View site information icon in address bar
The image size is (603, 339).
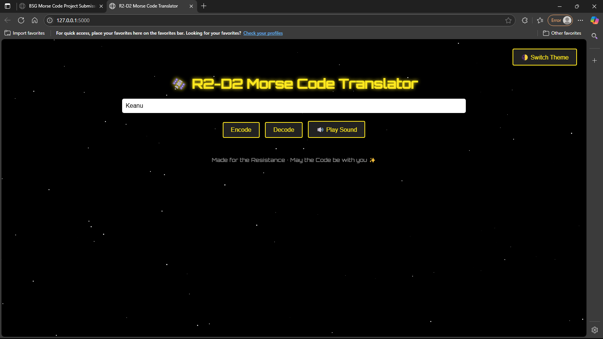[50, 20]
